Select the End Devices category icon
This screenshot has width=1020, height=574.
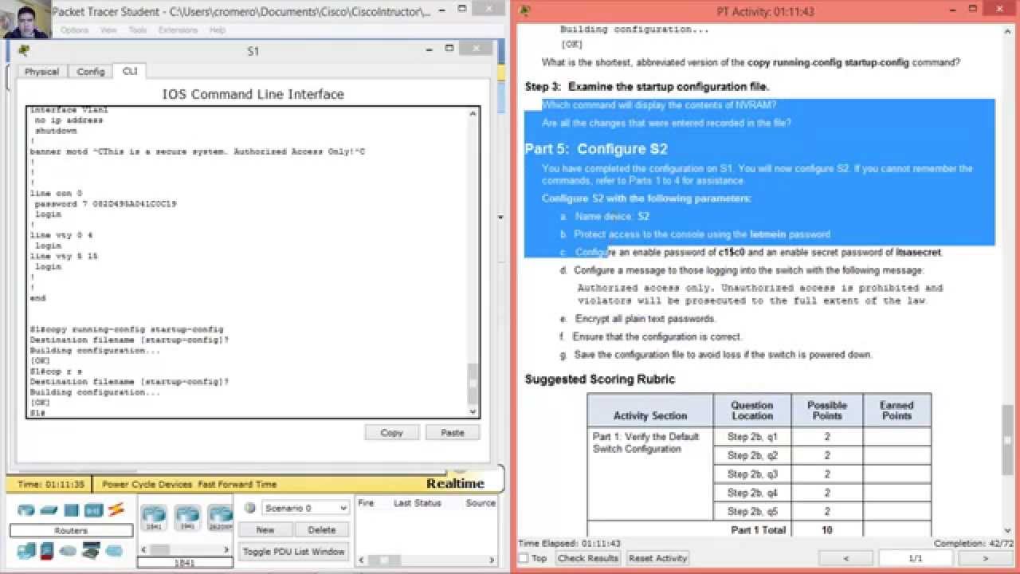pos(27,550)
